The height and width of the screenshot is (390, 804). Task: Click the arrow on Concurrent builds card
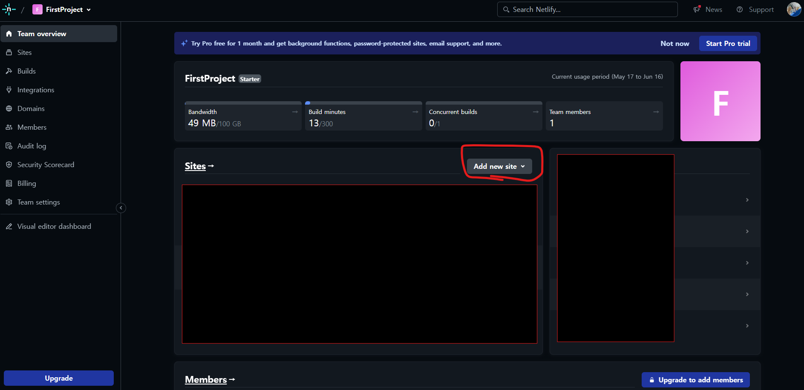[x=536, y=112]
